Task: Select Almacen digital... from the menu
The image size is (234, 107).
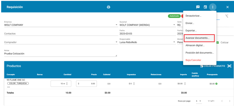Action: pos(200,45)
